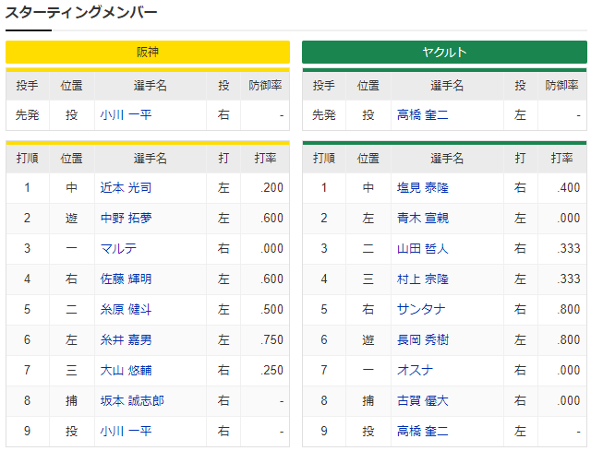591x451 pixels.
Task: Open player 塩見 泰隆 profile
Action: pos(423,187)
